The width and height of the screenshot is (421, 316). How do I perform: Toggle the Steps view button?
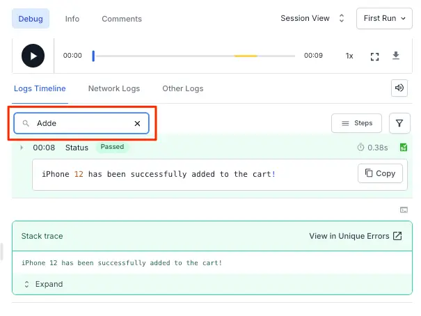356,123
